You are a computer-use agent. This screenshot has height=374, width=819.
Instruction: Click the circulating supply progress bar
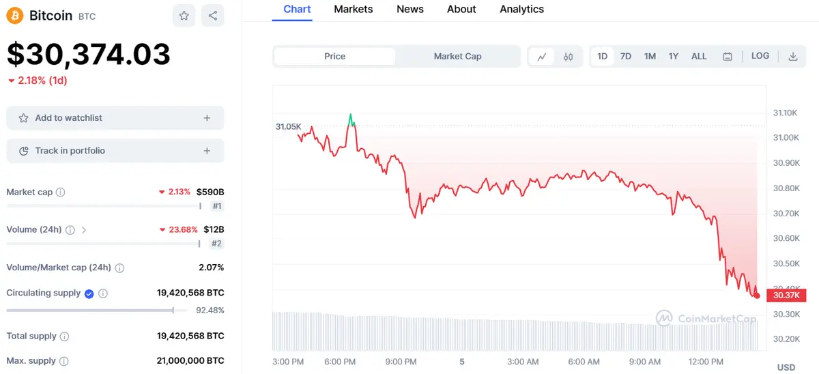pos(90,311)
